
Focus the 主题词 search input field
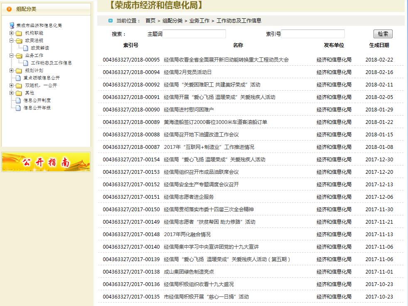(x=194, y=34)
